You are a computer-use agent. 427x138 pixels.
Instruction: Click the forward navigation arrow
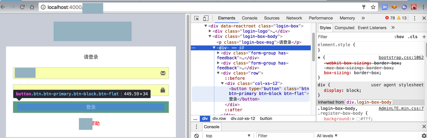12,7
